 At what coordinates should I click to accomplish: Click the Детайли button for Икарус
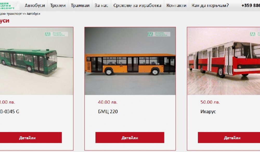coord(229,137)
